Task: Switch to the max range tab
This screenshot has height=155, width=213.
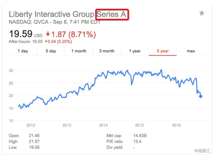Action: [x=191, y=51]
